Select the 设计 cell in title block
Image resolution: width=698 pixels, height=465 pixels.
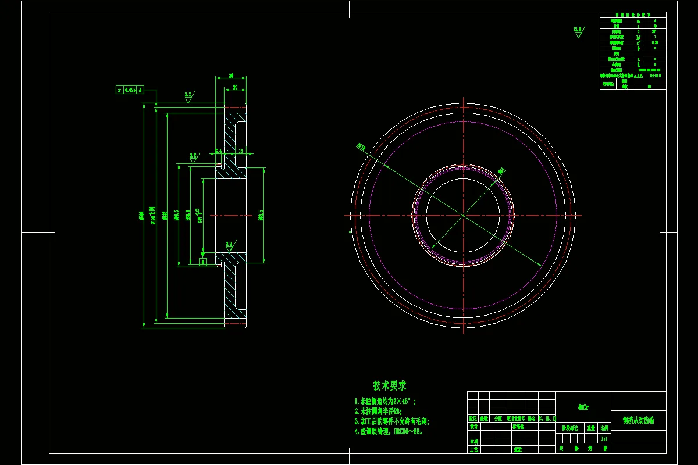(473, 426)
